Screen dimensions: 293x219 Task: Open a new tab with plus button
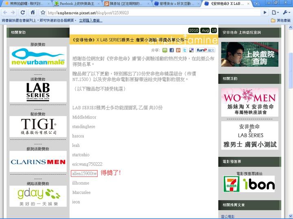pyautogui.click(x=257, y=4)
